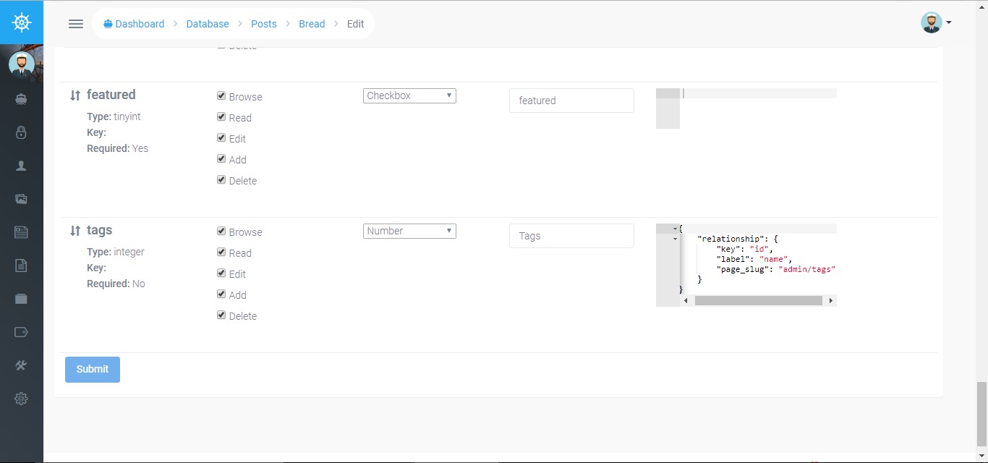The width and height of the screenshot is (988, 463).
Task: Click Type integer text
Action: tap(116, 252)
